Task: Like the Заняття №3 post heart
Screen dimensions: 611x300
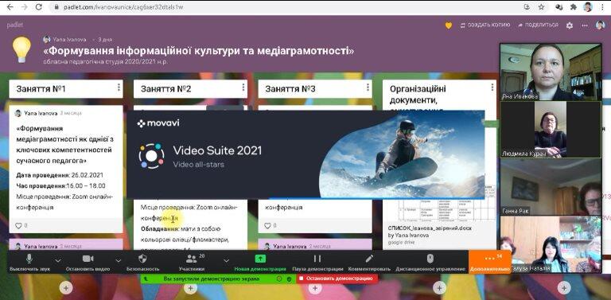Action: [267, 225]
